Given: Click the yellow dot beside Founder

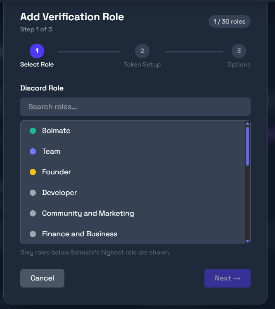Looking at the screenshot, I should pos(33,172).
